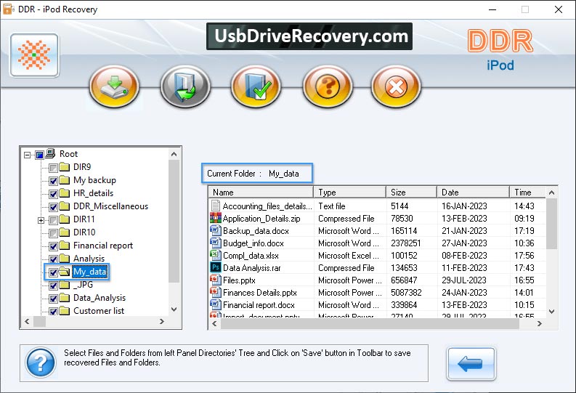Click the blue help question mark icon

click(41, 362)
